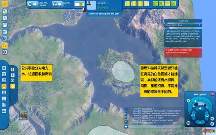Open the swinch player profile avatar

point(91,5)
